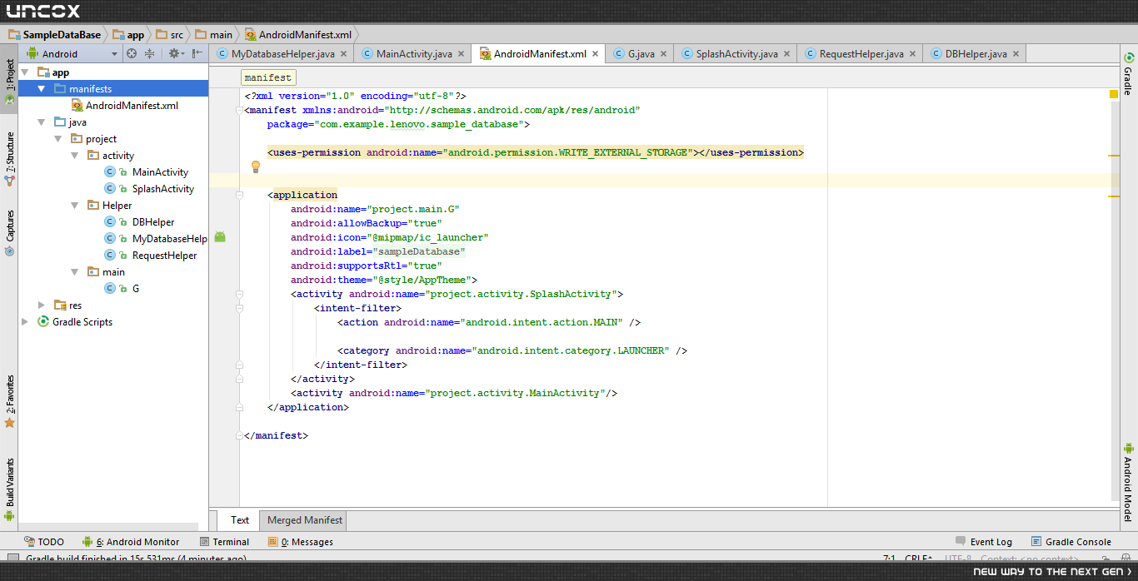1138x581 pixels.
Task: Hide the Project panel using the hide icon
Action: click(x=197, y=53)
